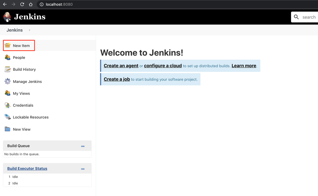Image resolution: width=318 pixels, height=196 pixels.
Task: Click the New Item box icon
Action: (8, 45)
